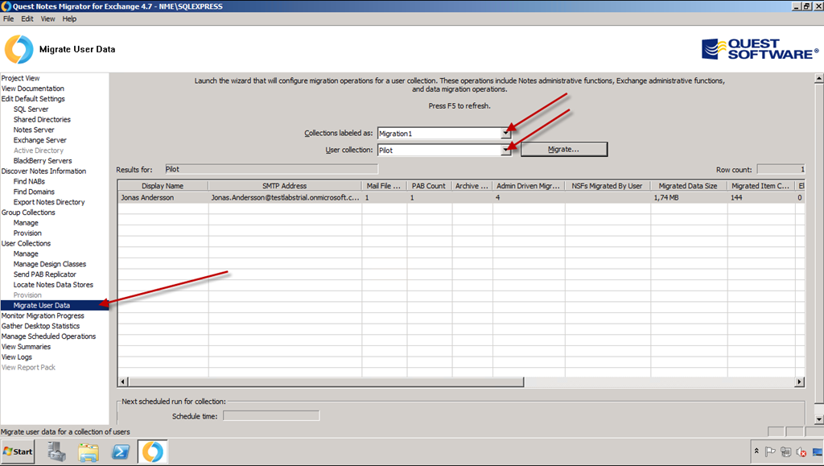This screenshot has height=466, width=824.
Task: Open View Documentation in sidebar
Action: click(x=32, y=89)
